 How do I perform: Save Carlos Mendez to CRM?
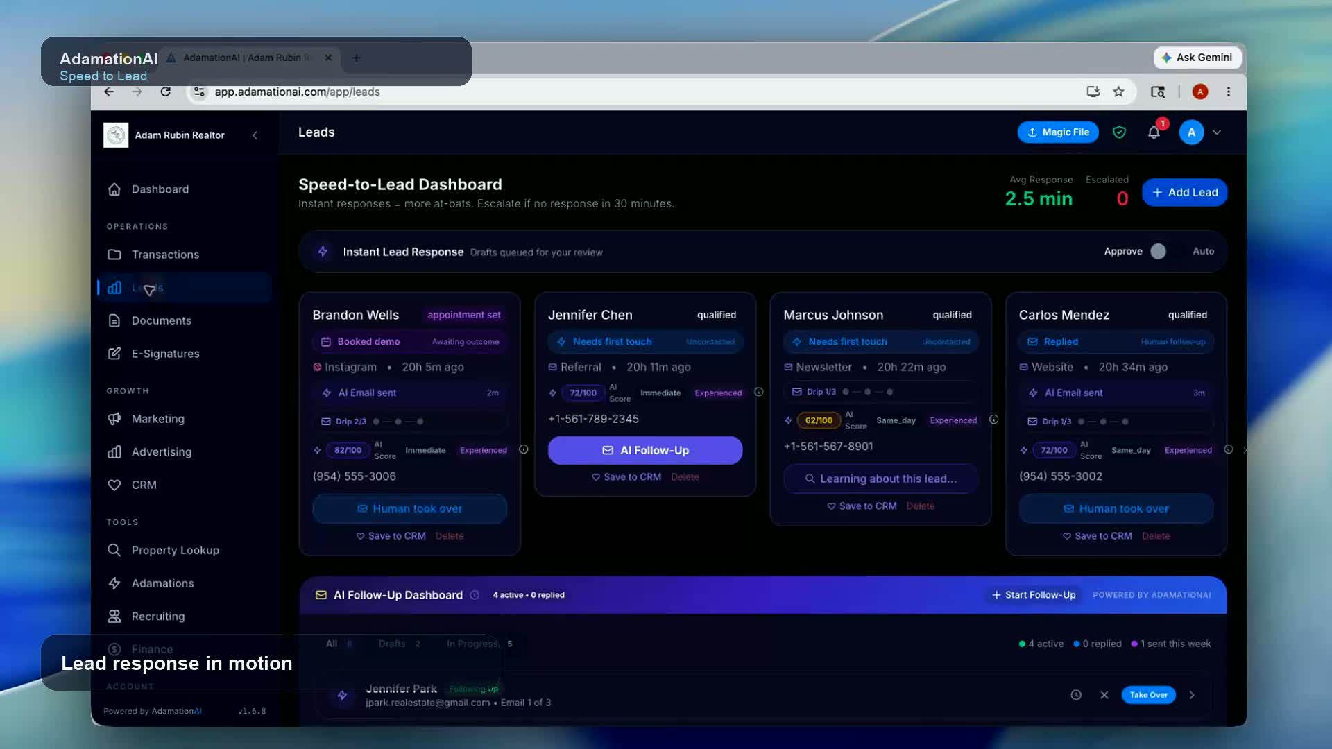(x=1098, y=536)
